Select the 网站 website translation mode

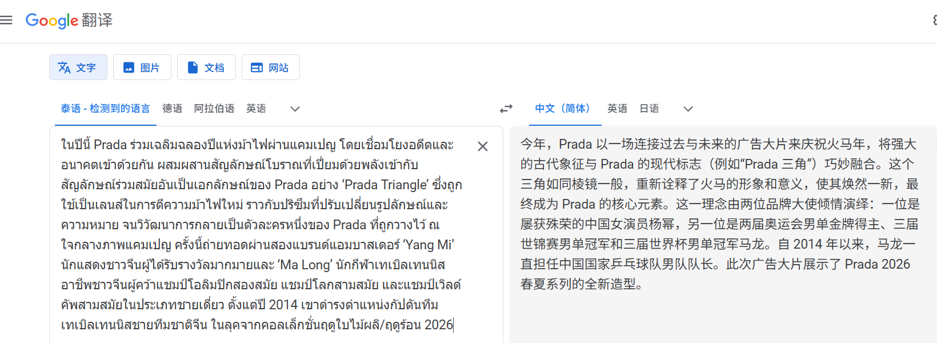[270, 67]
